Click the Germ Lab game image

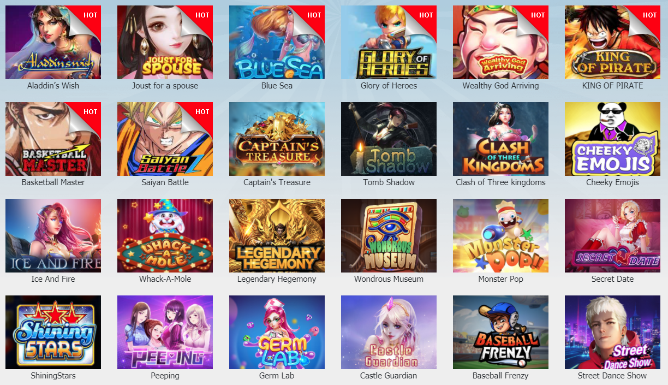(277, 332)
